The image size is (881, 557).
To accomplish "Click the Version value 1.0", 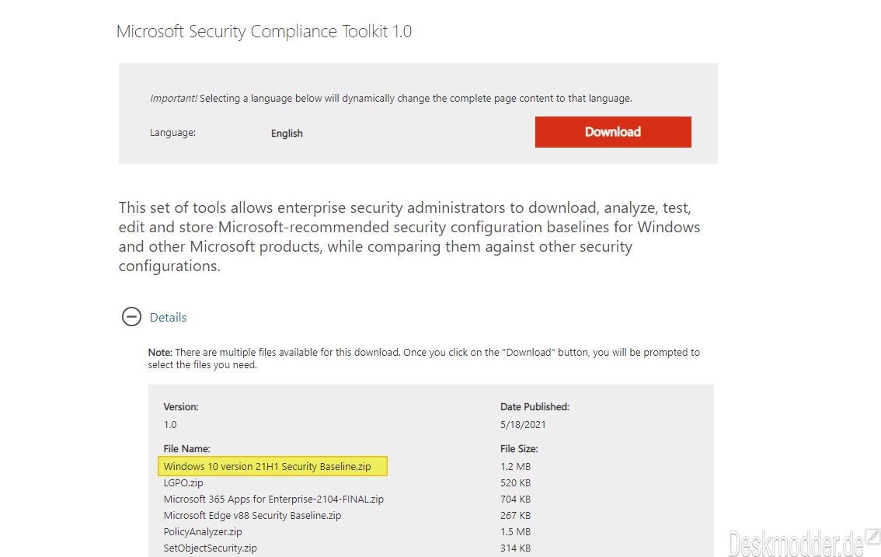I will click(x=170, y=425).
